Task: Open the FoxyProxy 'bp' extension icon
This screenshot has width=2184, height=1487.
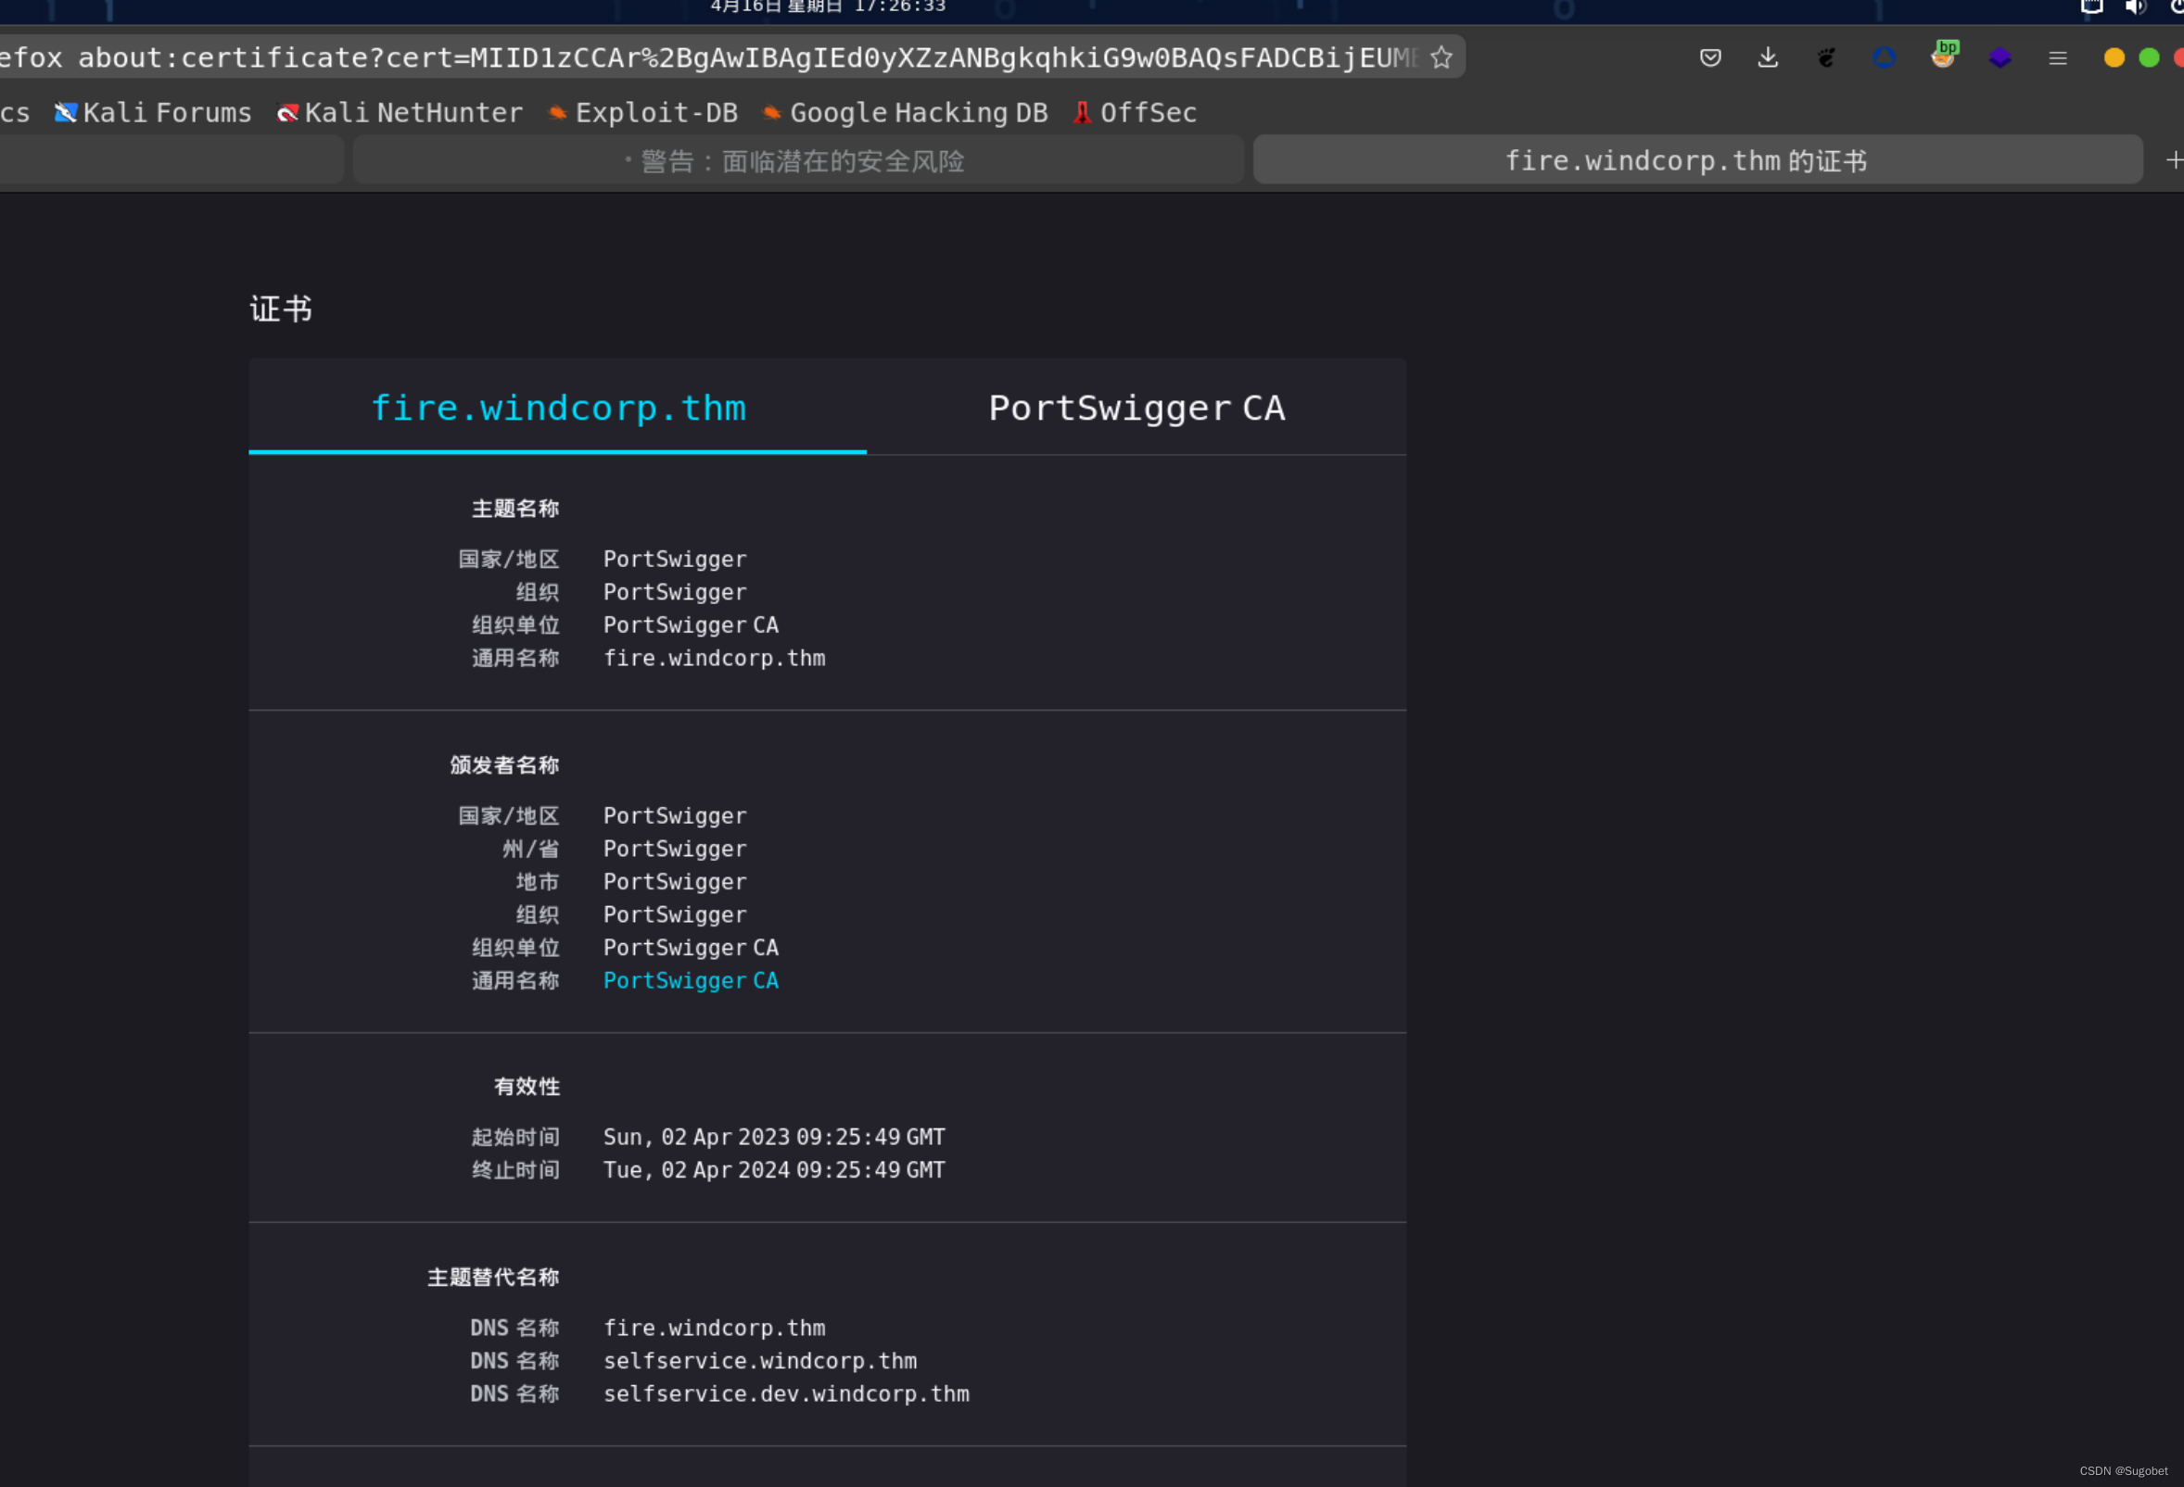Action: coord(1943,55)
